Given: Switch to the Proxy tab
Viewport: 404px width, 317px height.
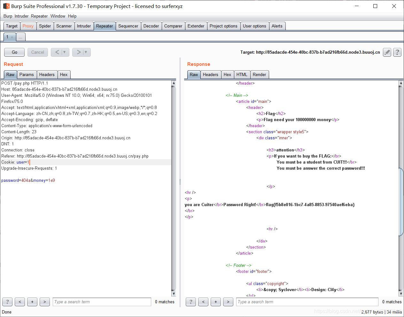Looking at the screenshot, I should pyautogui.click(x=28, y=26).
